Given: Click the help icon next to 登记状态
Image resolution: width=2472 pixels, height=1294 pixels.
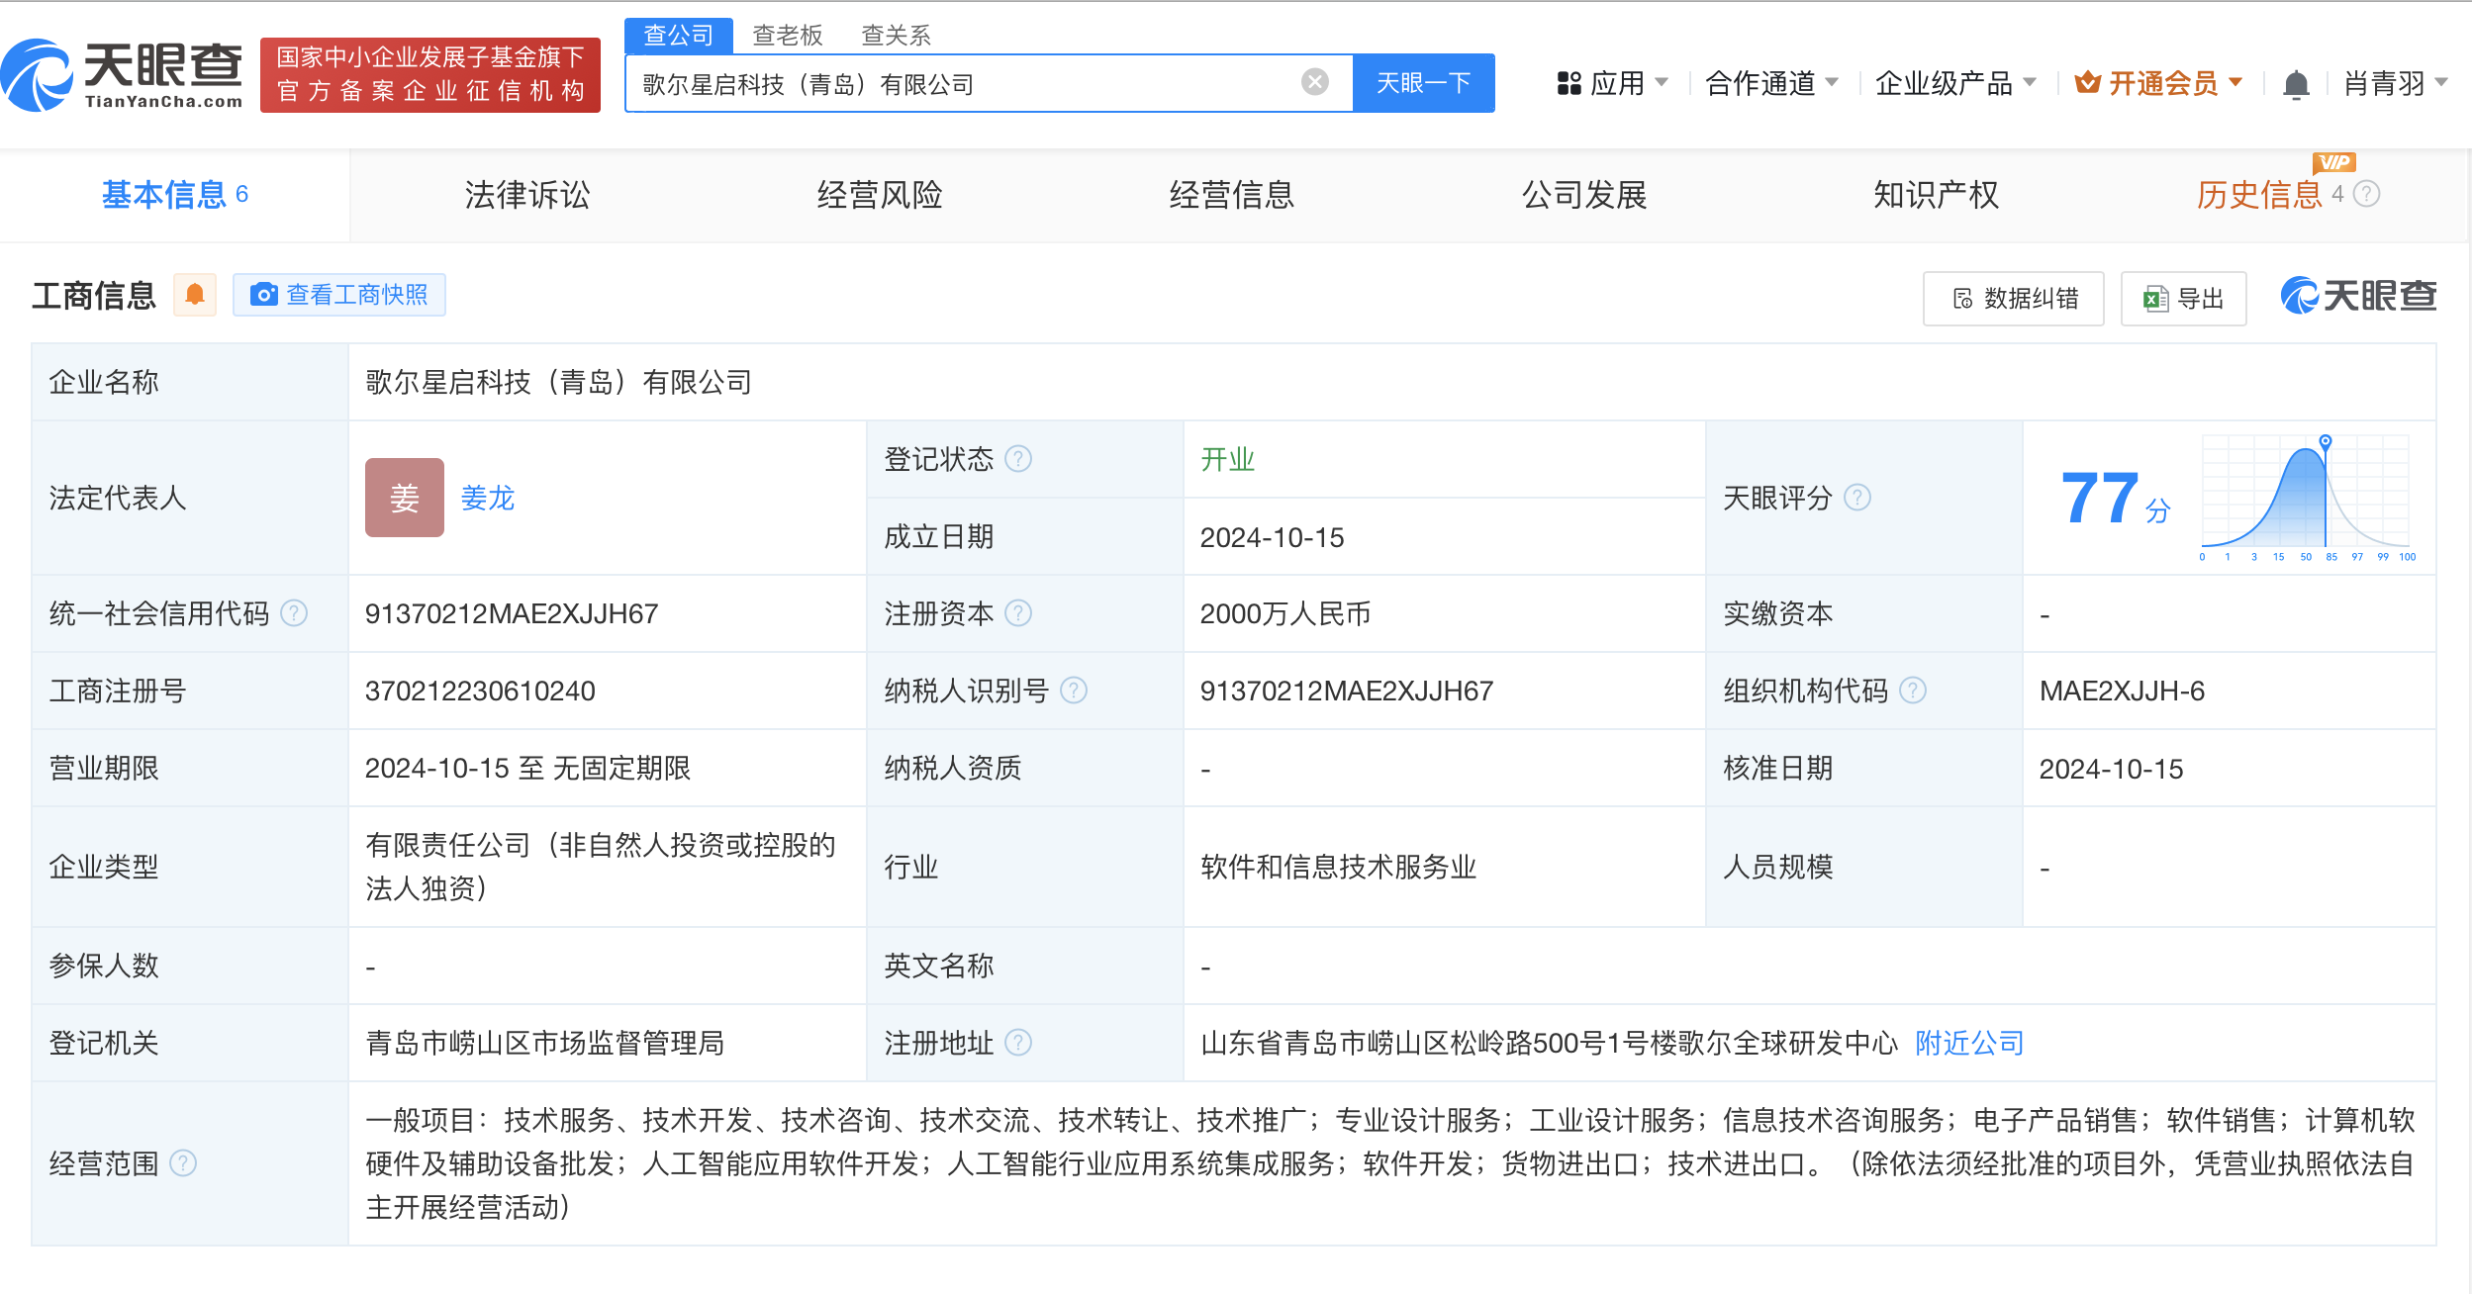Looking at the screenshot, I should (x=1018, y=459).
